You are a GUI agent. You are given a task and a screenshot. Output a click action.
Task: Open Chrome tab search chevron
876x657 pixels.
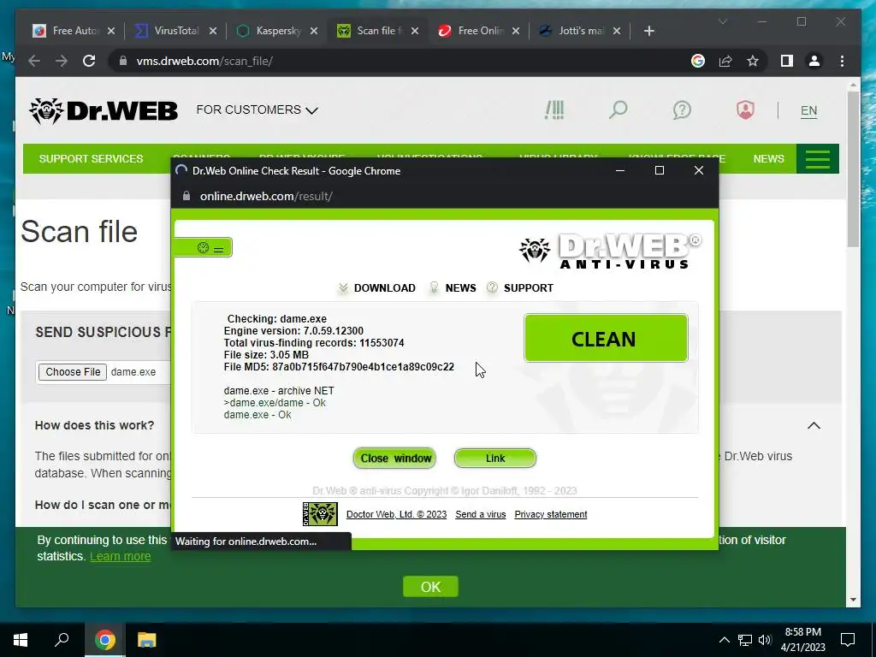722,21
